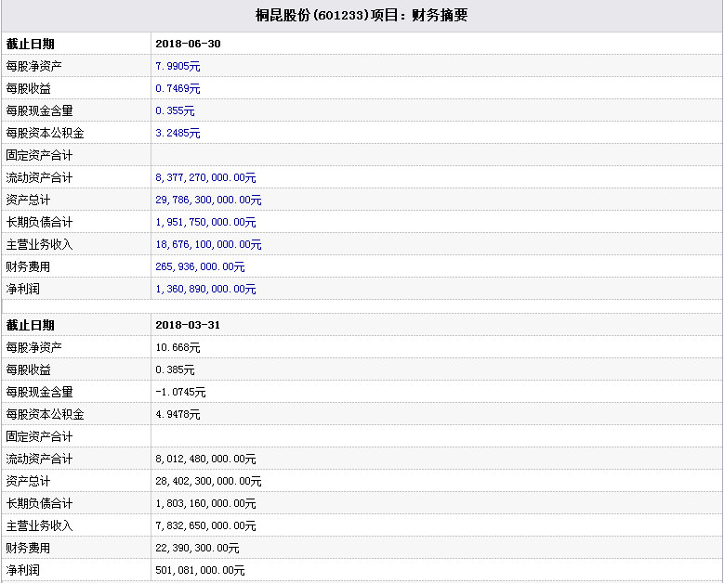Screen dimensions: 724x583
Task: Open the 3.2485元 capital reserve link
Action: tap(178, 133)
